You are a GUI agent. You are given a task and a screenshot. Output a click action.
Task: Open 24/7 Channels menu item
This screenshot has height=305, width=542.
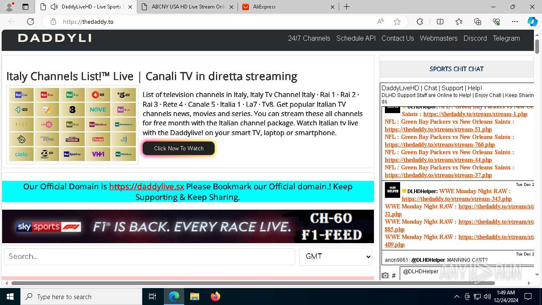click(x=309, y=38)
